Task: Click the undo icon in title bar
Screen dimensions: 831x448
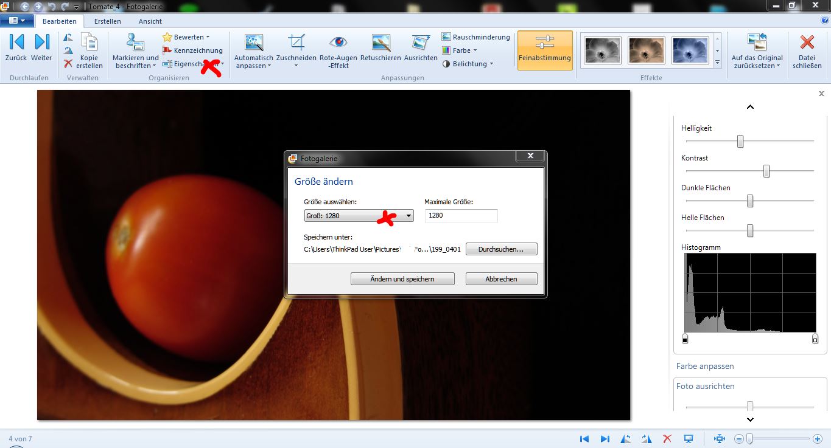Action: coord(51,7)
